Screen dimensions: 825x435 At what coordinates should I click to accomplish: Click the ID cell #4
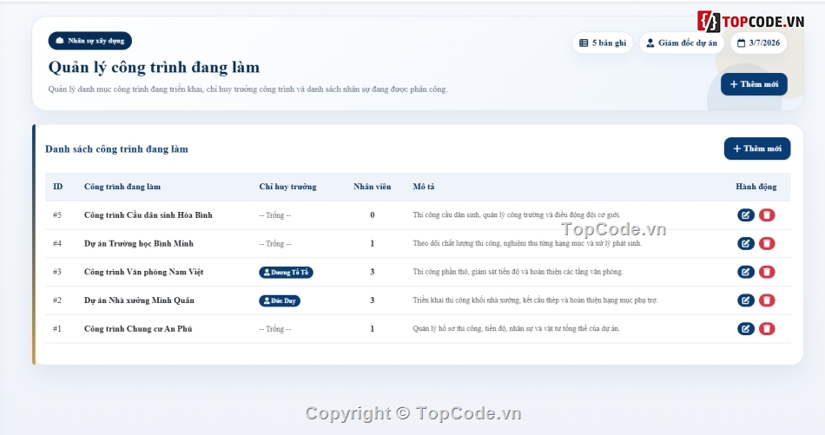(57, 243)
